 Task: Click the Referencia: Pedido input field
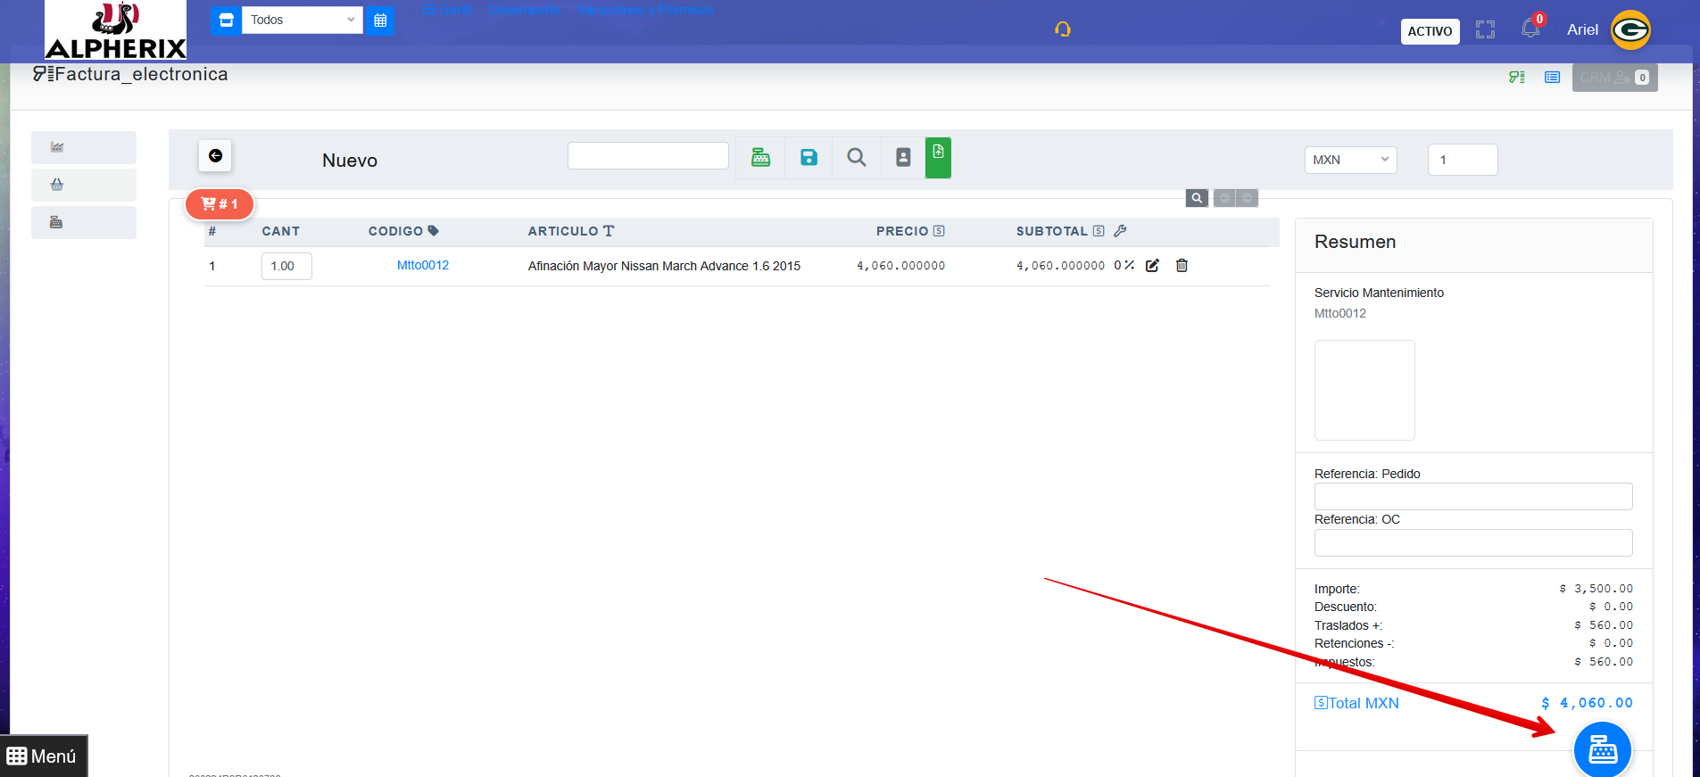1472,496
